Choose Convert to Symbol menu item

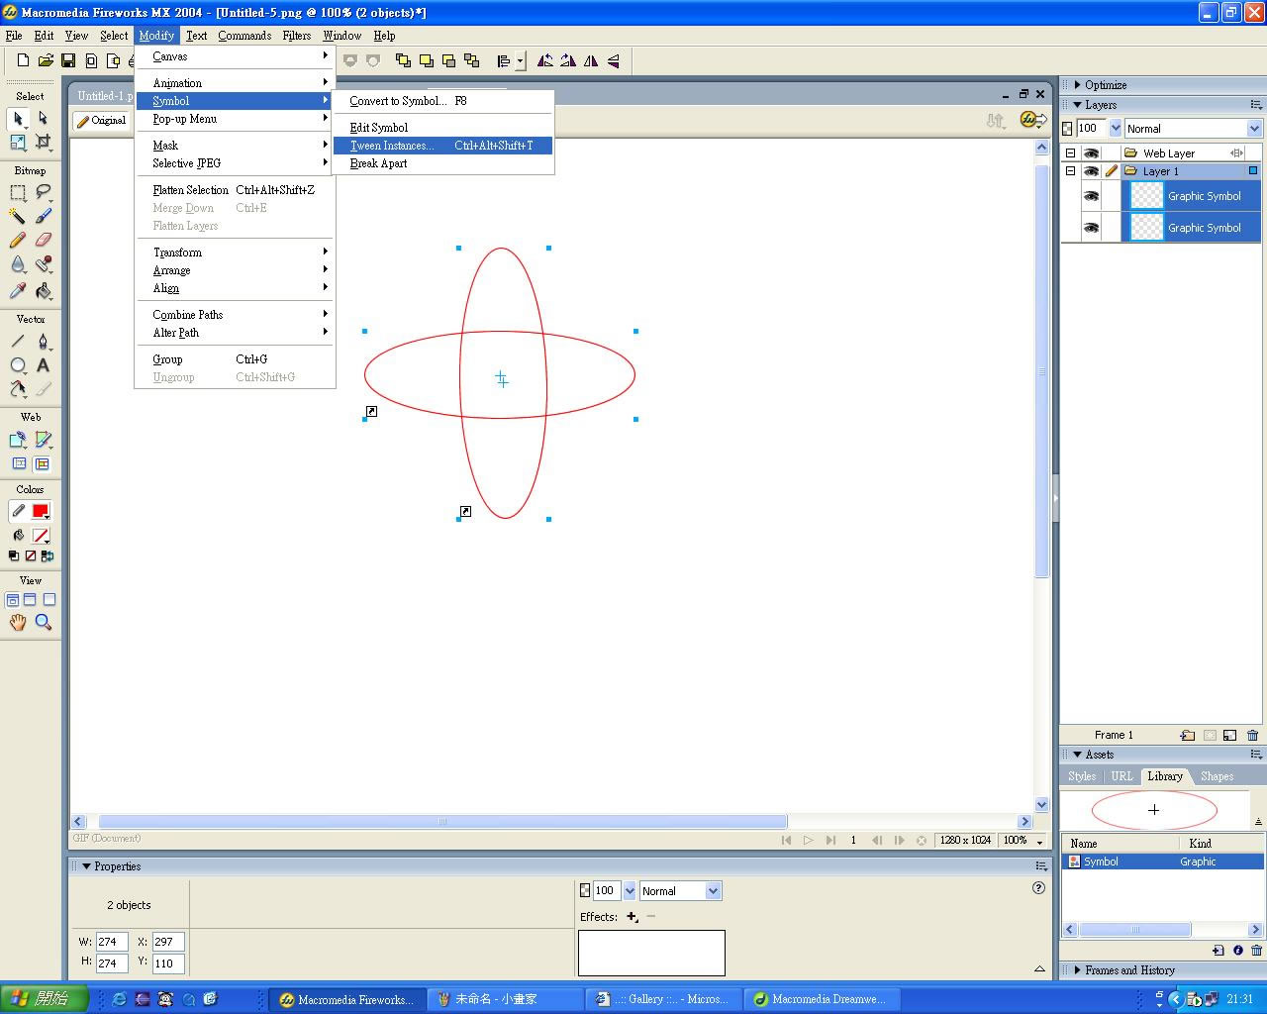coord(442,101)
